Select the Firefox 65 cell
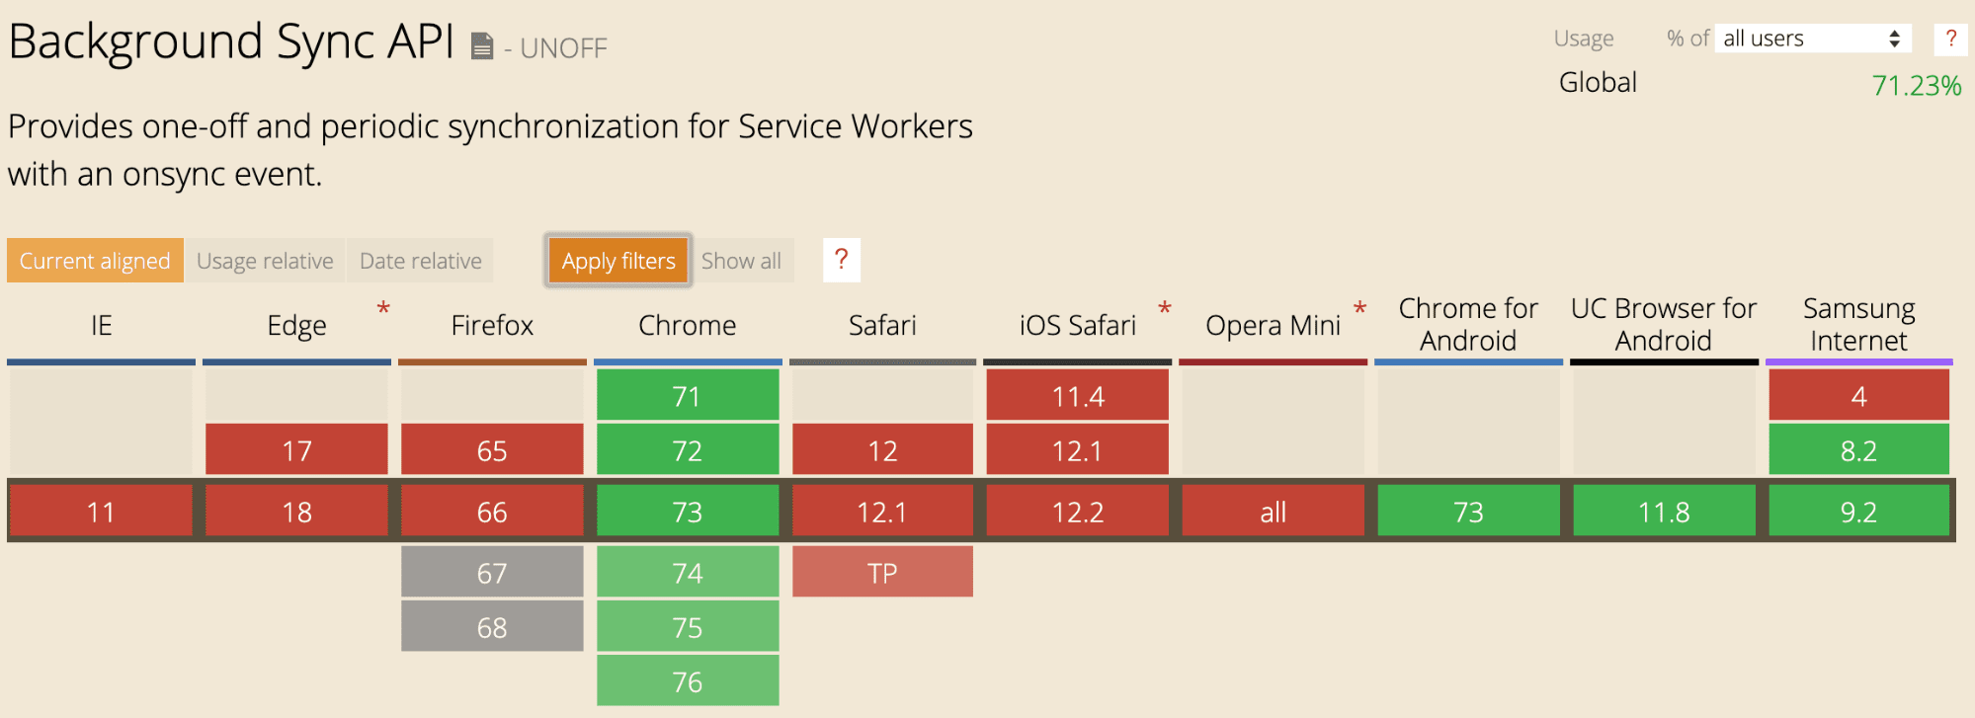 tap(492, 450)
